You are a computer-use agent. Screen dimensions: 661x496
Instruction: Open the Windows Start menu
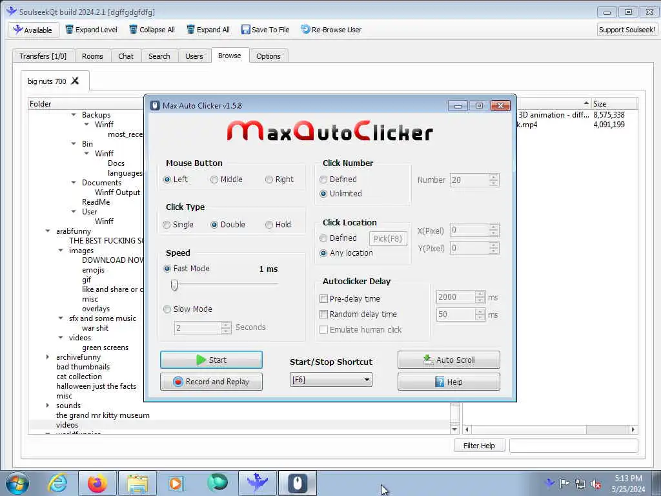click(17, 483)
